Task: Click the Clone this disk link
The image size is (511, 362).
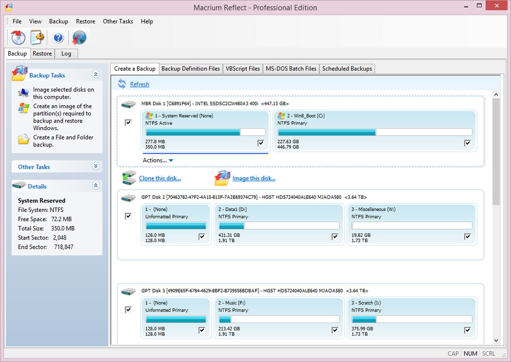Action: coord(159,178)
